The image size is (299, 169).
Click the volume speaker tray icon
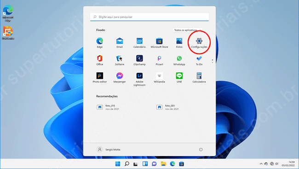277,164
